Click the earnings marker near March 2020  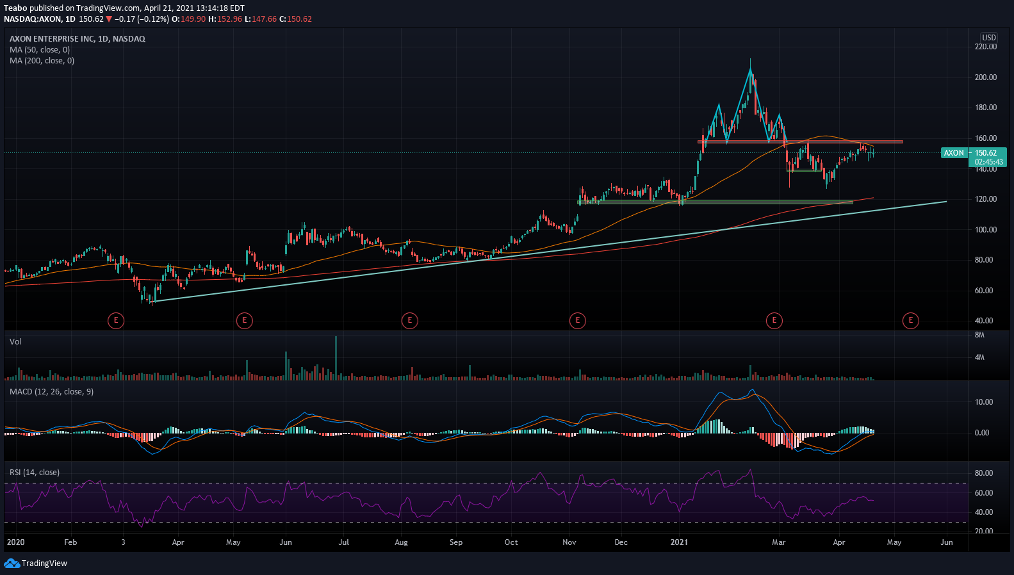point(116,320)
